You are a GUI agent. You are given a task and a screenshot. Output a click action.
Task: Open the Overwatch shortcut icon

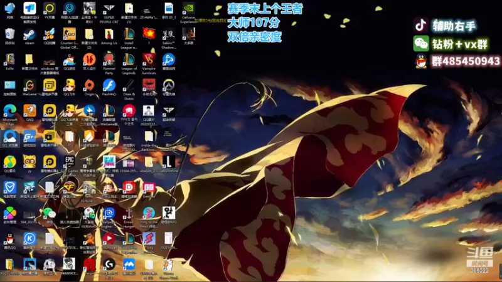click(168, 86)
